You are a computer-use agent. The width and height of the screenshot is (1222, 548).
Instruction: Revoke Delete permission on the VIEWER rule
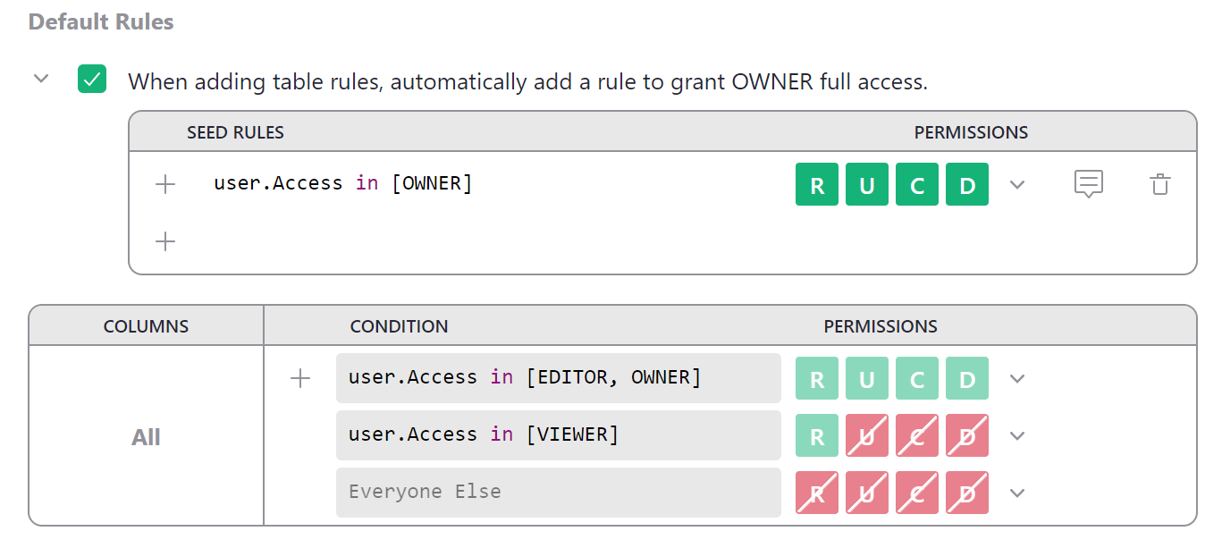coord(966,435)
